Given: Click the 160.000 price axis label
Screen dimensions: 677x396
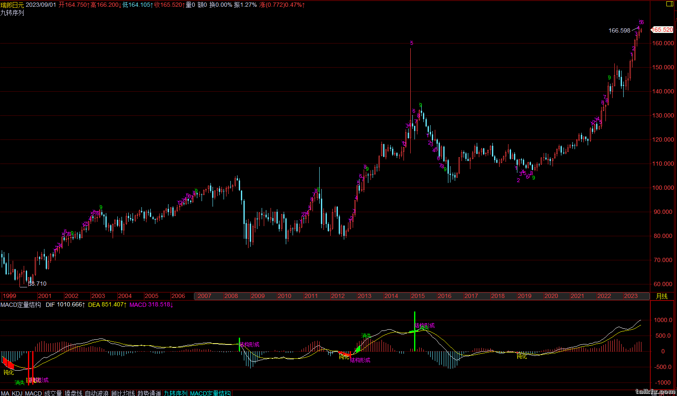Looking at the screenshot, I should (663, 43).
